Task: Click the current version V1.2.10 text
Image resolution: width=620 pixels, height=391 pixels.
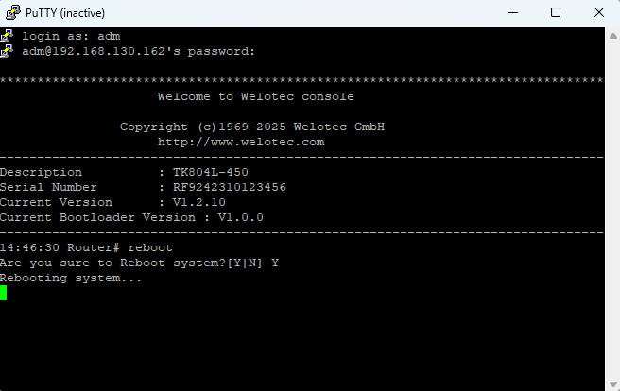Action: pos(199,202)
